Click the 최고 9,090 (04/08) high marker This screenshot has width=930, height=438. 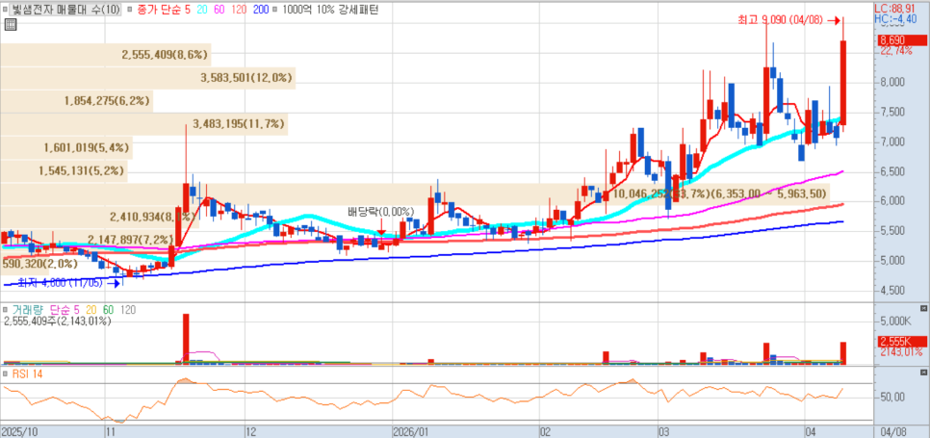click(x=788, y=20)
